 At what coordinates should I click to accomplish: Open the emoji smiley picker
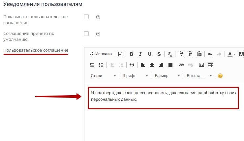[220, 76]
